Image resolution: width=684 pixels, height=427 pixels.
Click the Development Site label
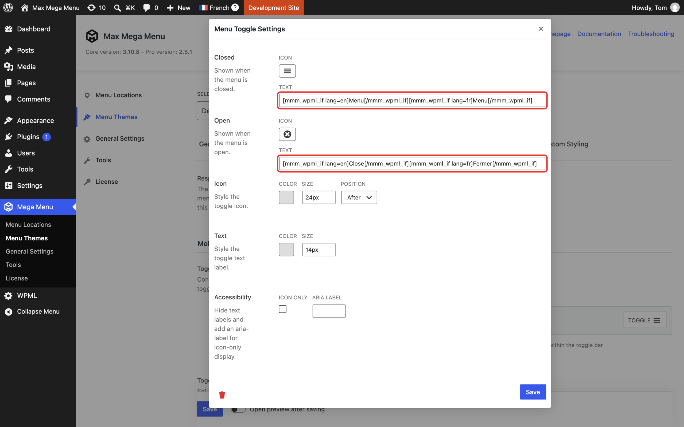[274, 8]
